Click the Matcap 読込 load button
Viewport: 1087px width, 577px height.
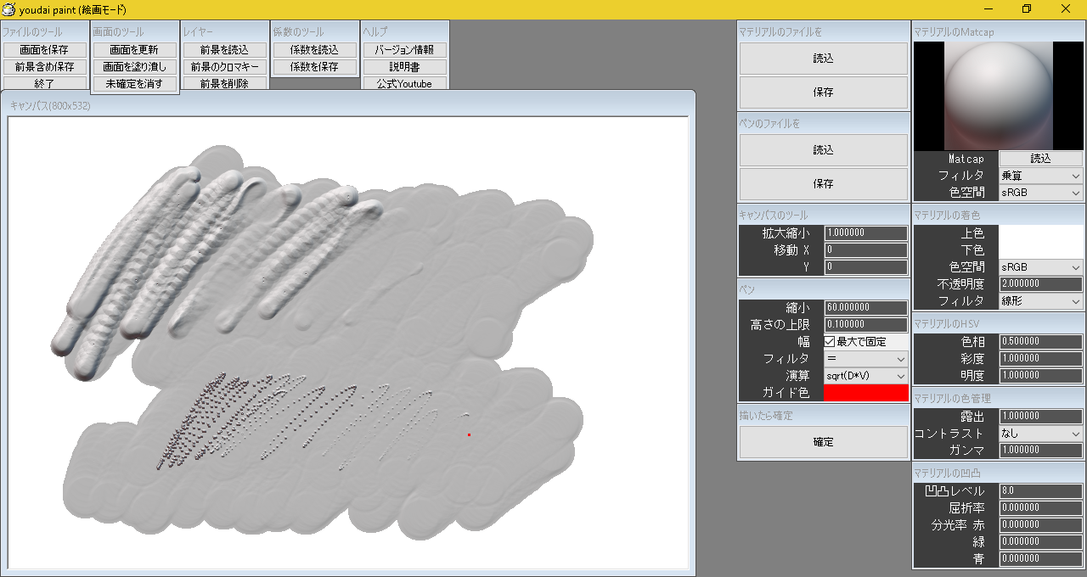point(1040,159)
